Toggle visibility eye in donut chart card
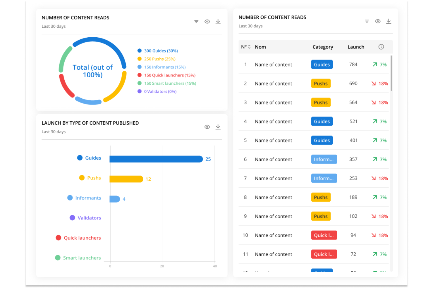This screenshot has width=433, height=288. pos(207,22)
